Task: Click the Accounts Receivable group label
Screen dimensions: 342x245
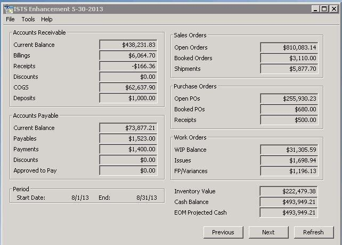Action: (39, 32)
